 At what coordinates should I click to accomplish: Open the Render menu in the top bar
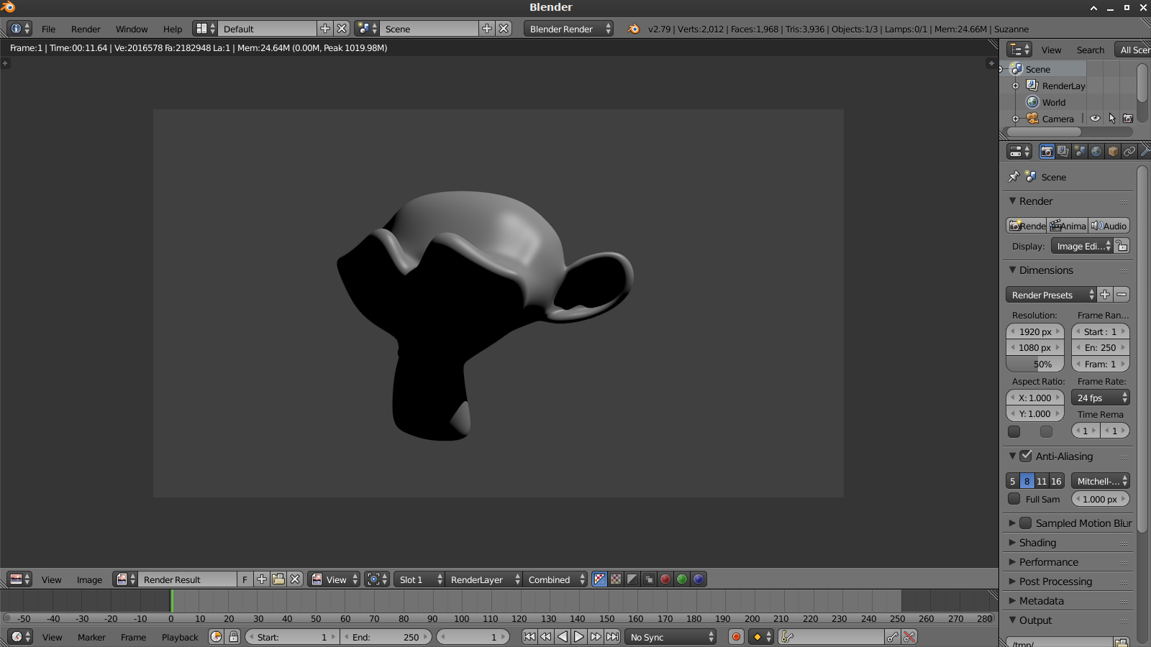coord(86,29)
